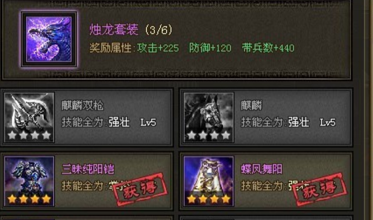Click the 麒麟 mount item name
Screen dimensions: 373x220
click(251, 106)
